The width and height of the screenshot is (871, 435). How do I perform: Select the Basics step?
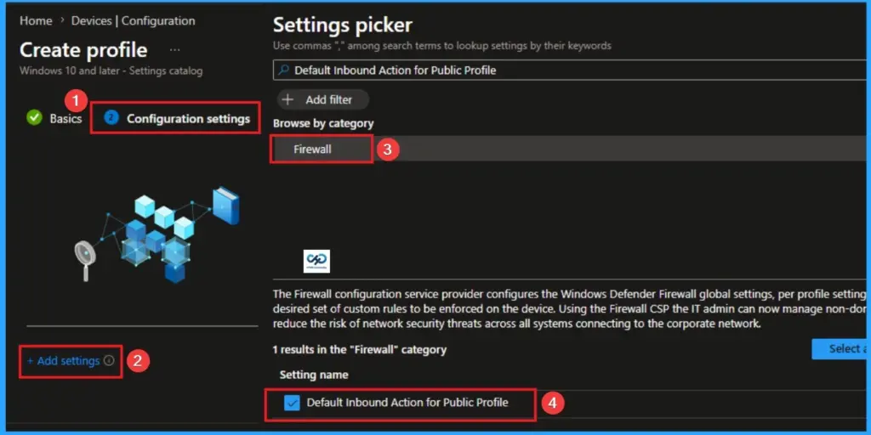[x=65, y=118]
